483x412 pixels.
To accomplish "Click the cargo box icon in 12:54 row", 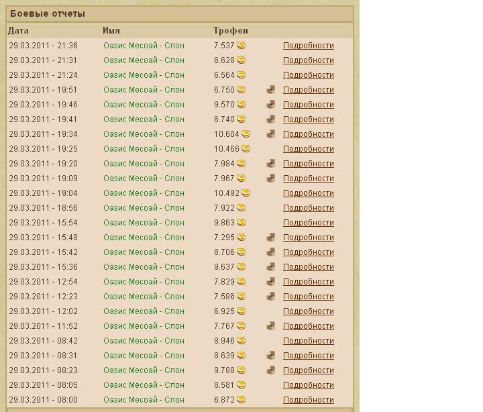I will 271,282.
